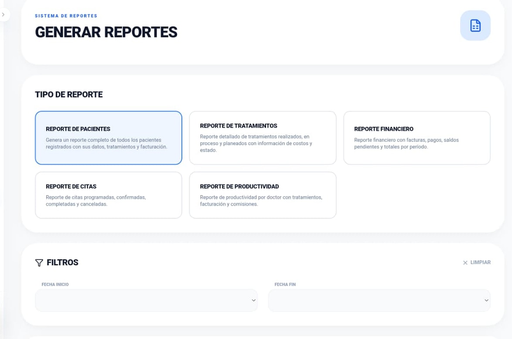The width and height of the screenshot is (512, 339).
Task: Click the Reporte Financiero description text
Action: [x=406, y=143]
